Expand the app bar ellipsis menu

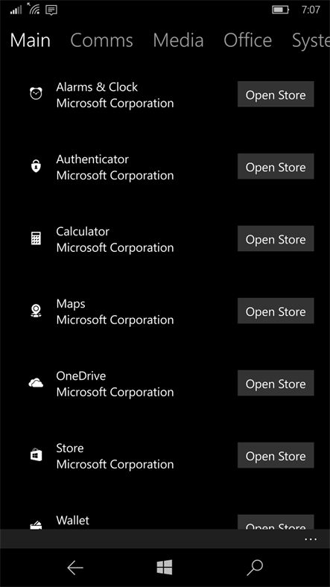(x=311, y=539)
